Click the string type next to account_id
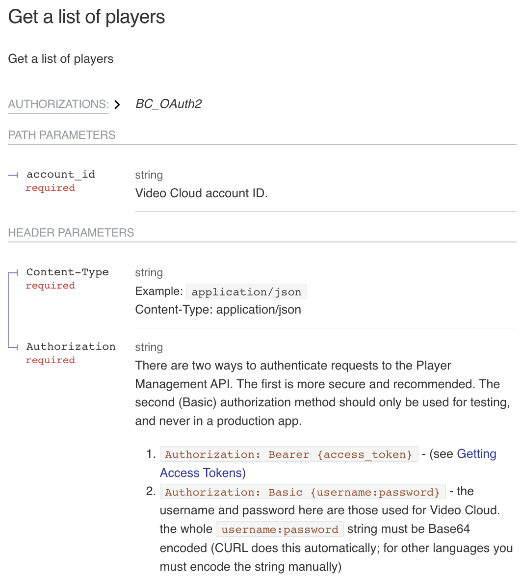The image size is (522, 582). [149, 175]
